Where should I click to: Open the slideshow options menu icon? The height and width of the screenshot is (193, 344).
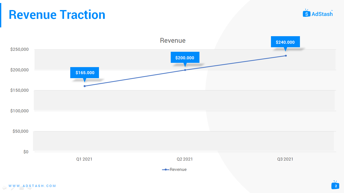click(21, 188)
